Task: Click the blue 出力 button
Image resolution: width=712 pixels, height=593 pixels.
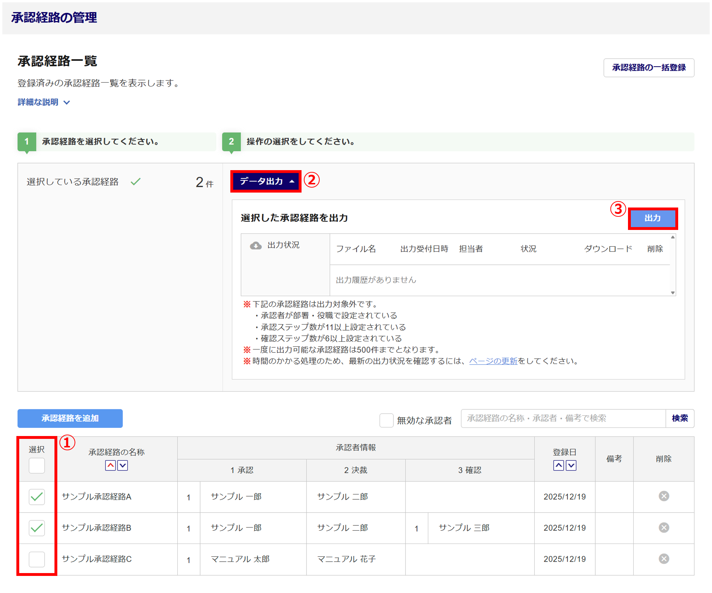Action: click(652, 218)
